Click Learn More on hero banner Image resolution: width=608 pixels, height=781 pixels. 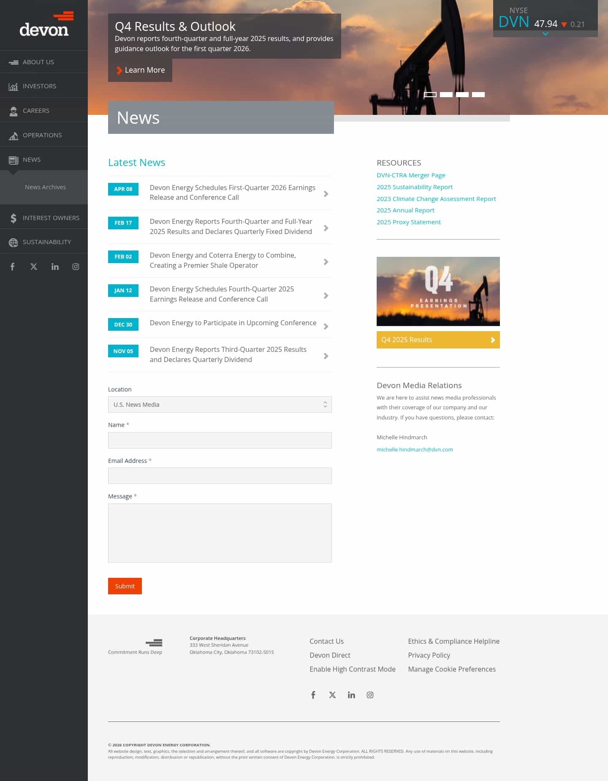[140, 70]
